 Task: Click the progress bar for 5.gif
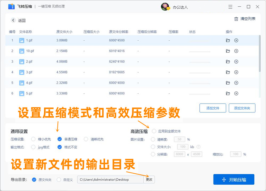(200, 94)
